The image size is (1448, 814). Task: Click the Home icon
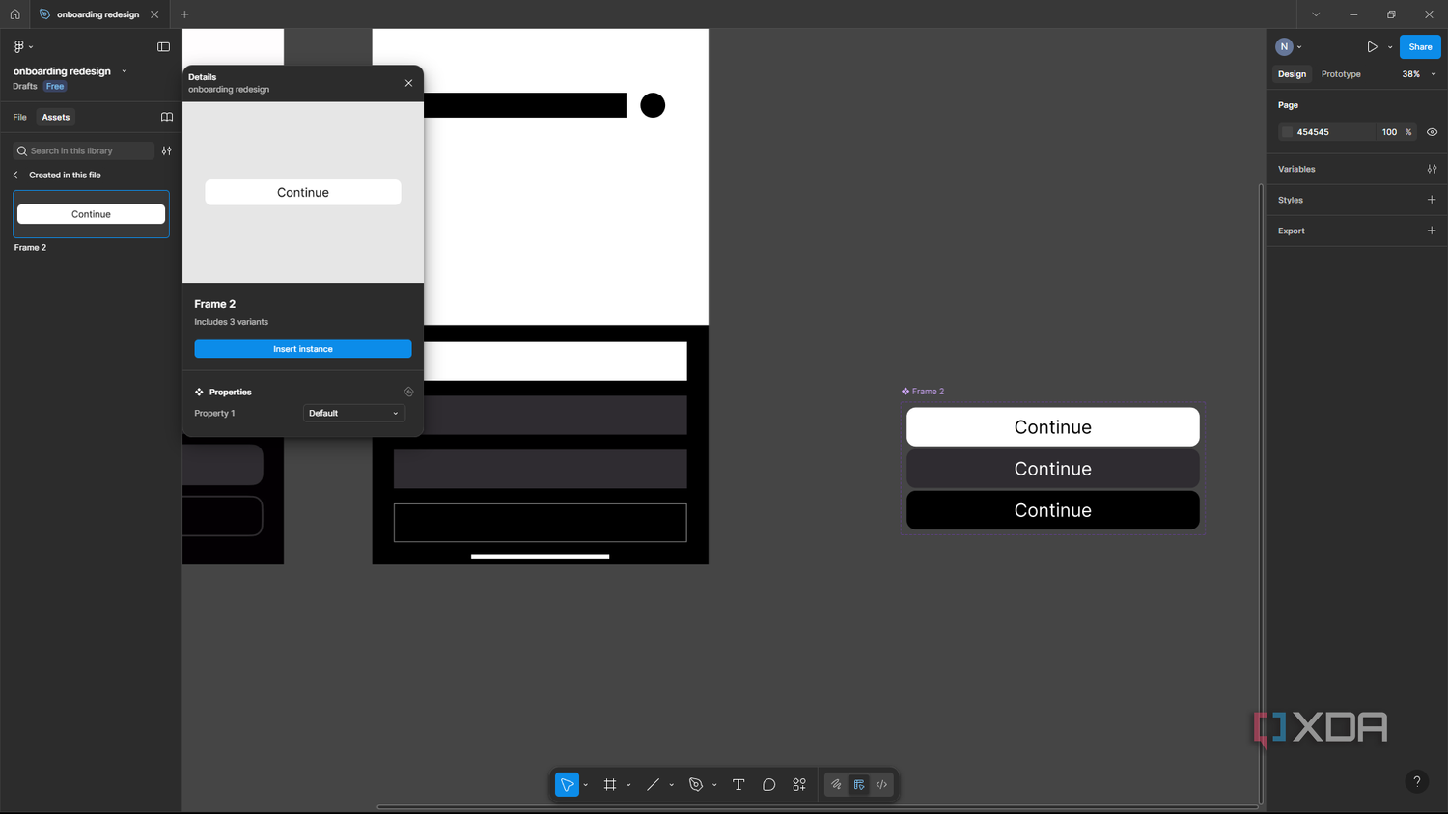pyautogui.click(x=14, y=14)
